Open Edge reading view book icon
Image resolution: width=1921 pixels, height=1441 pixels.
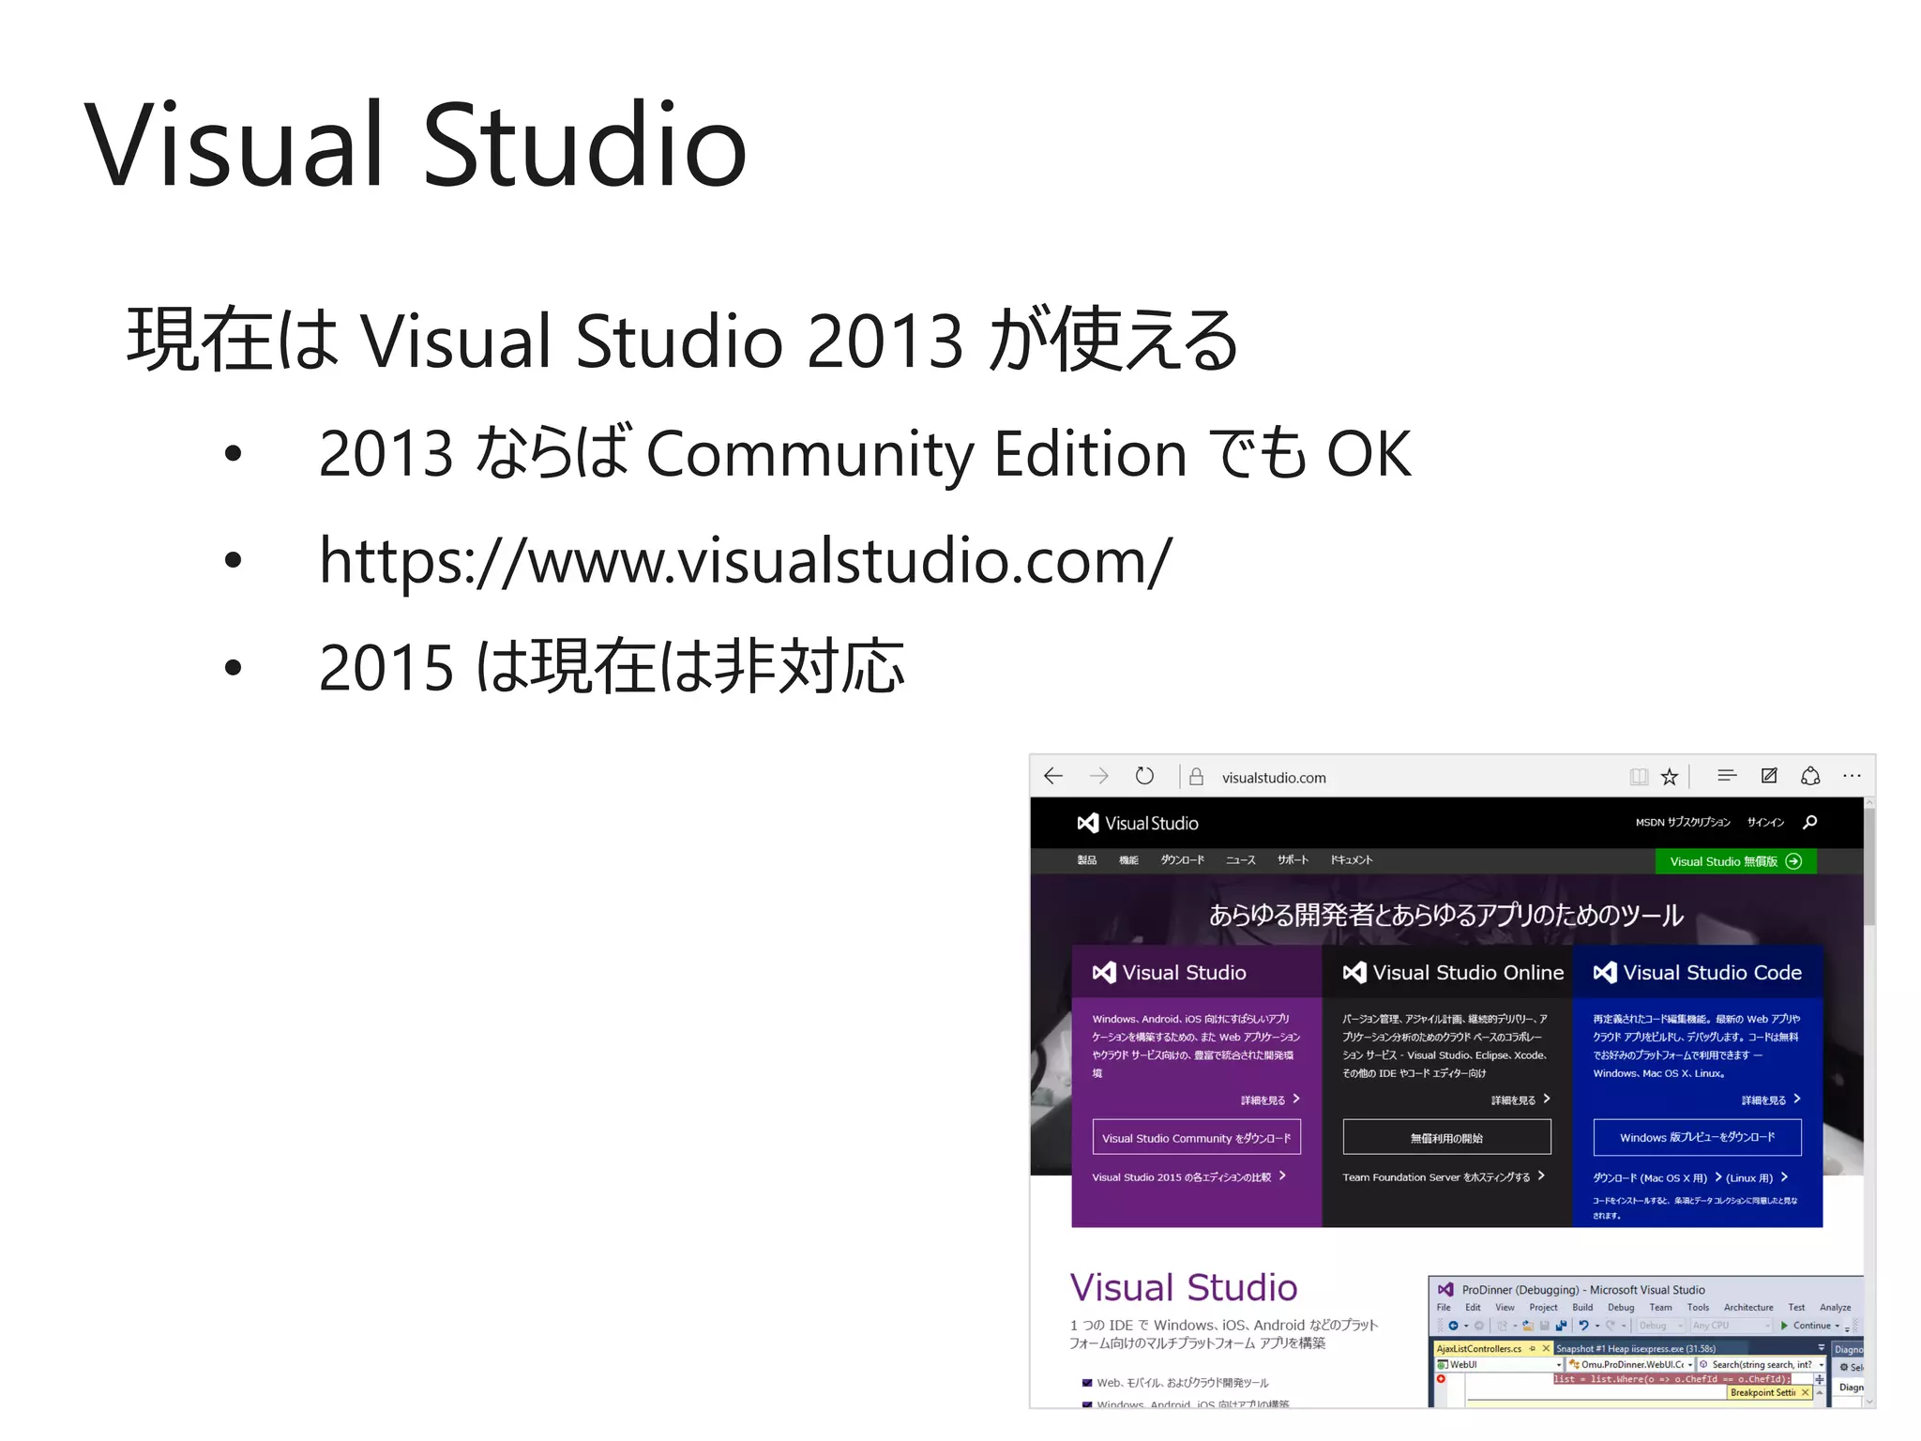pos(1639,777)
